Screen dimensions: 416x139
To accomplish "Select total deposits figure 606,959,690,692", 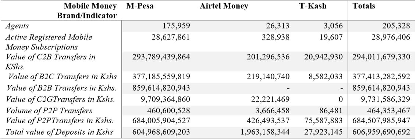I will (x=381, y=132).
